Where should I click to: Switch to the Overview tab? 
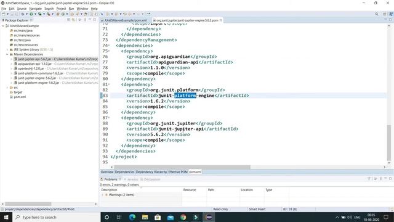(x=107, y=172)
